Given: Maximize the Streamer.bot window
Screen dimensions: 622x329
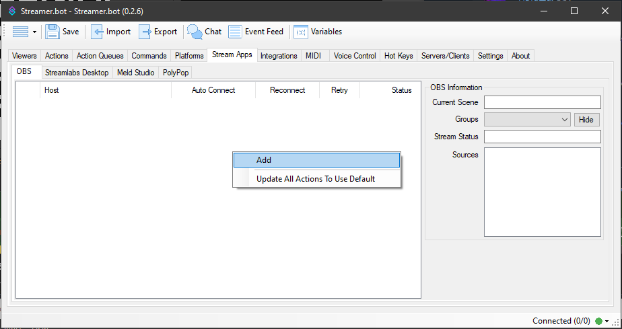Looking at the screenshot, I should 574,11.
